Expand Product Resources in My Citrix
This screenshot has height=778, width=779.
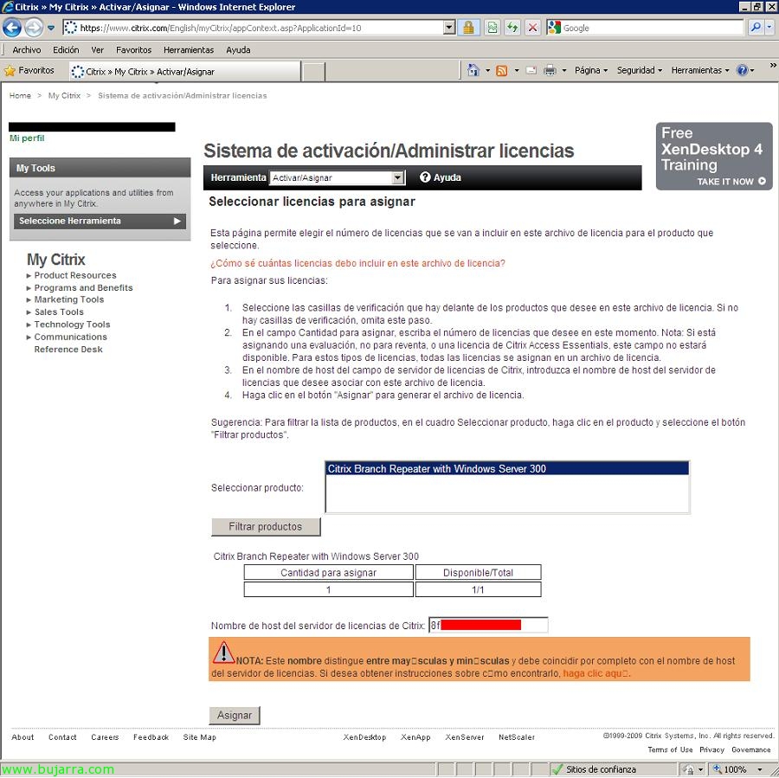(75, 275)
